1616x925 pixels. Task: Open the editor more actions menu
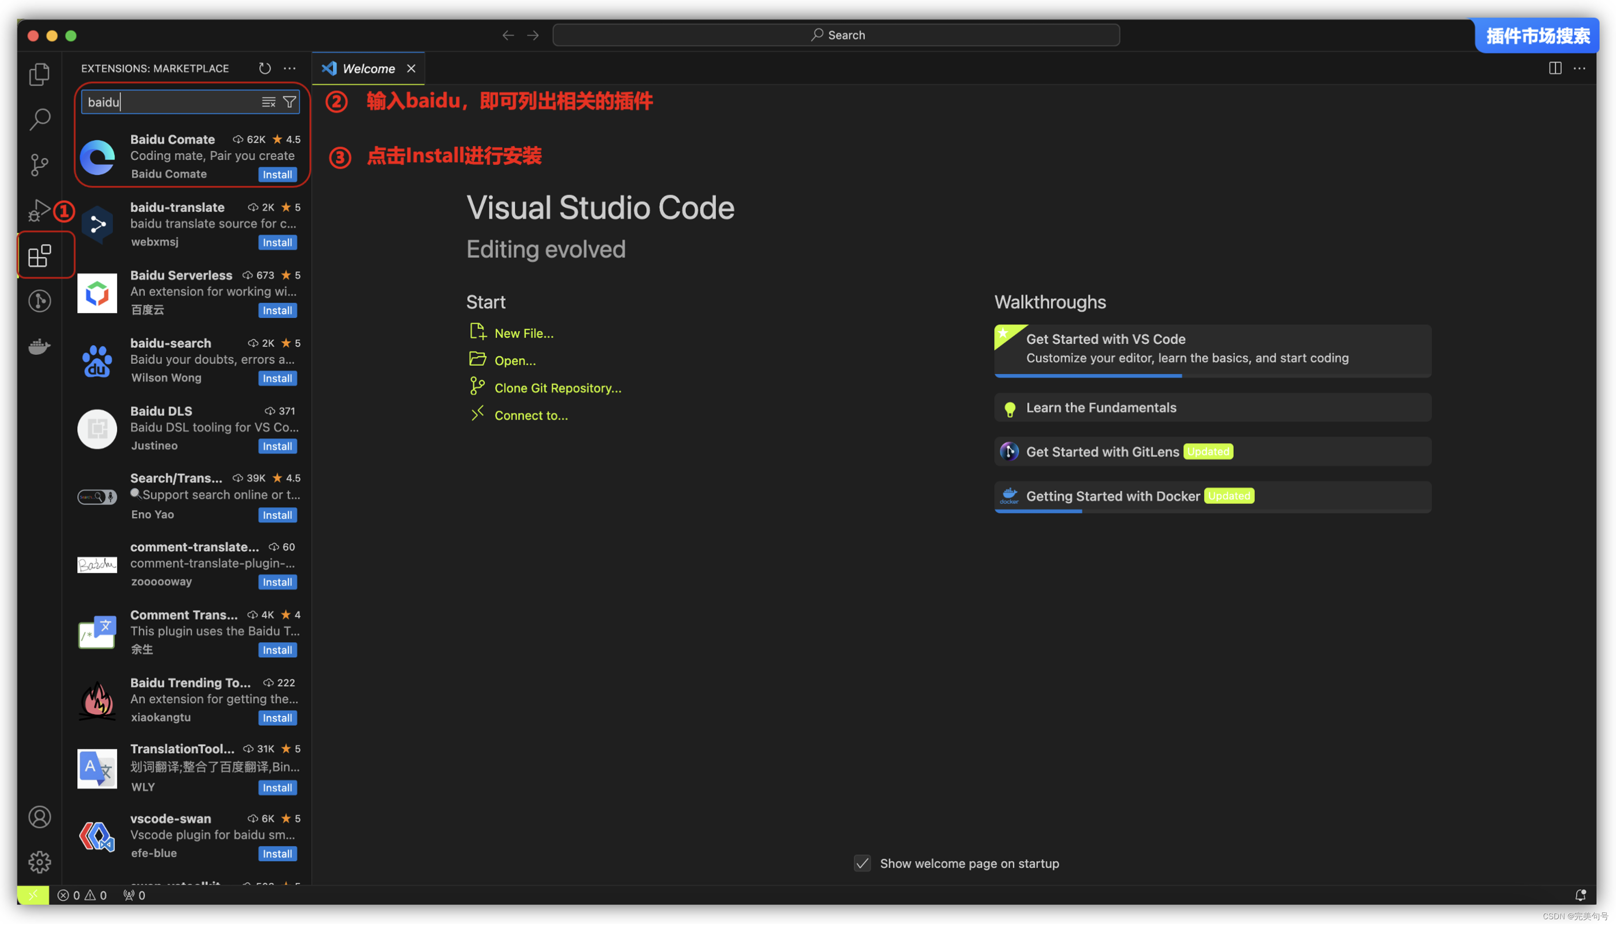coord(1580,68)
